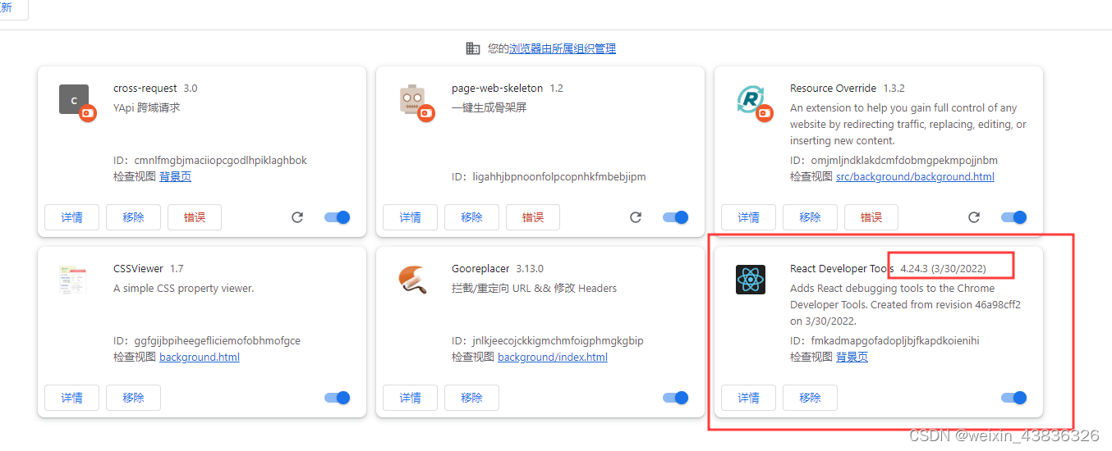Open React Developer Tools 背景页 link
1112x451 pixels.
[852, 358]
